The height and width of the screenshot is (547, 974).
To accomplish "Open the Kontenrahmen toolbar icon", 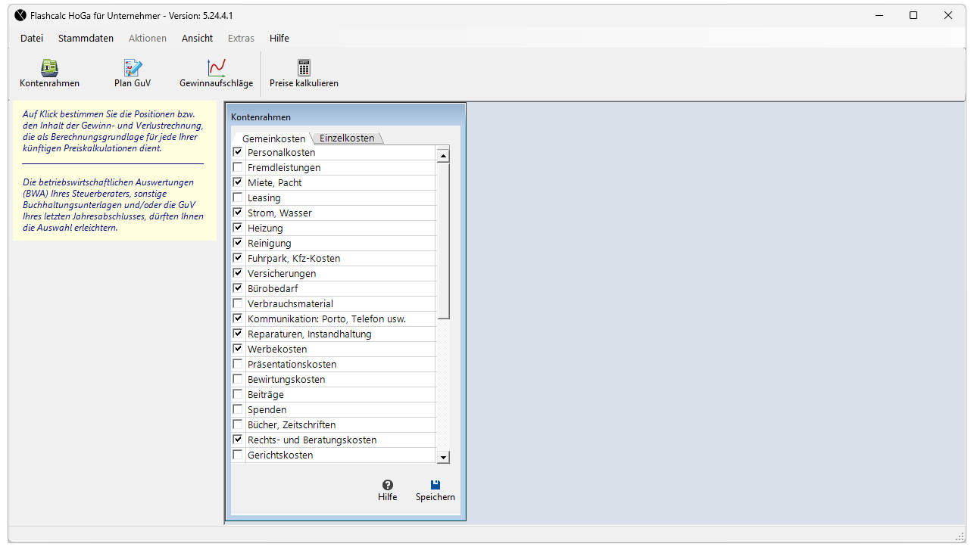I will 49,68.
